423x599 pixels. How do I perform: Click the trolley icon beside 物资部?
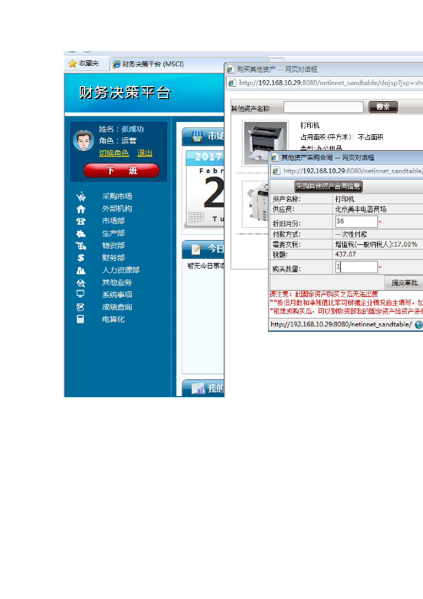click(x=81, y=246)
